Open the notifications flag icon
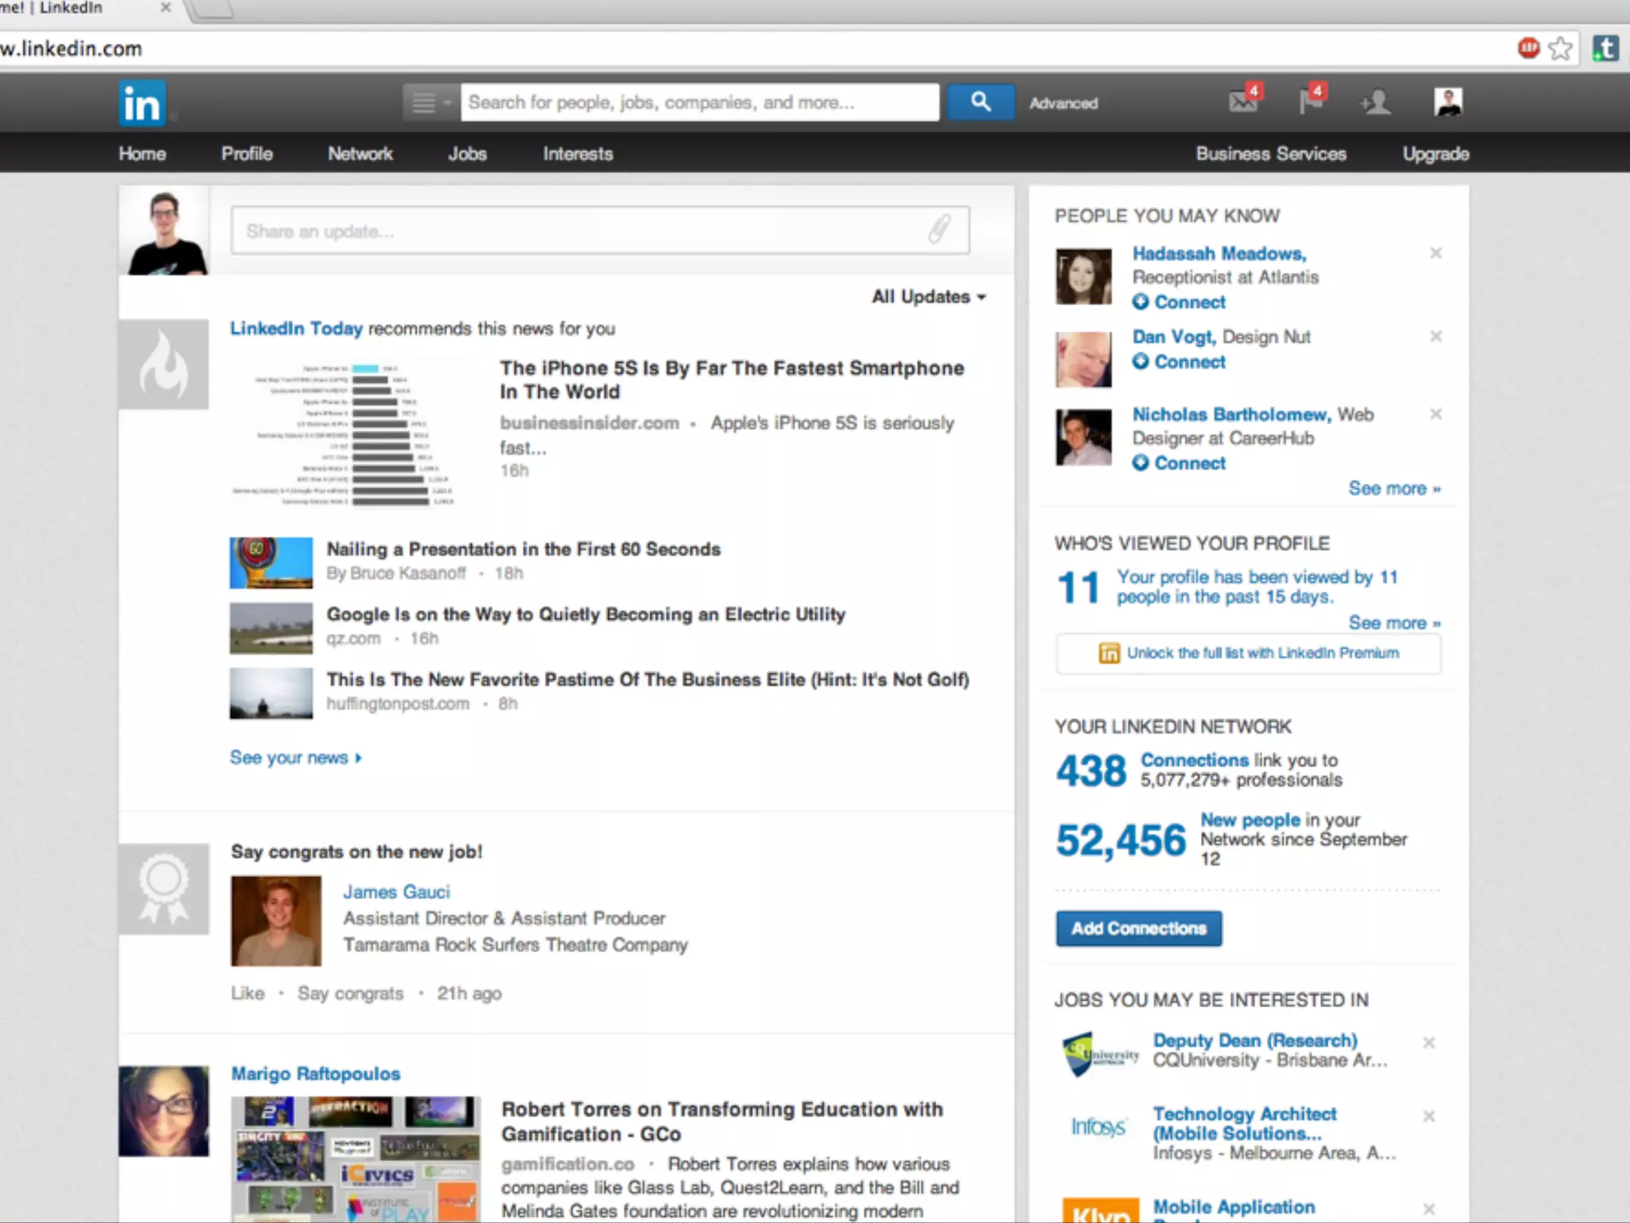This screenshot has height=1223, width=1630. (1310, 102)
